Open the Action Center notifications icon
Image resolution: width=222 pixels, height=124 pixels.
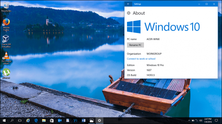coord(216,121)
